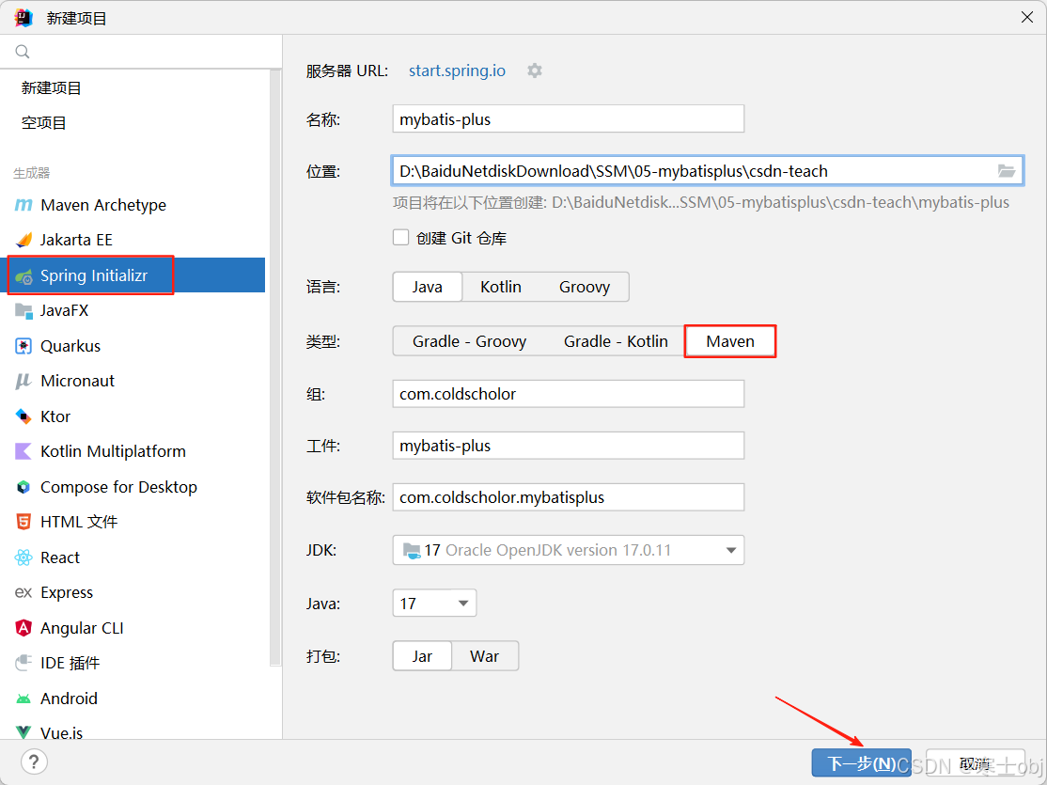Select JavaFX generator label
The width and height of the screenshot is (1047, 785).
64,310
